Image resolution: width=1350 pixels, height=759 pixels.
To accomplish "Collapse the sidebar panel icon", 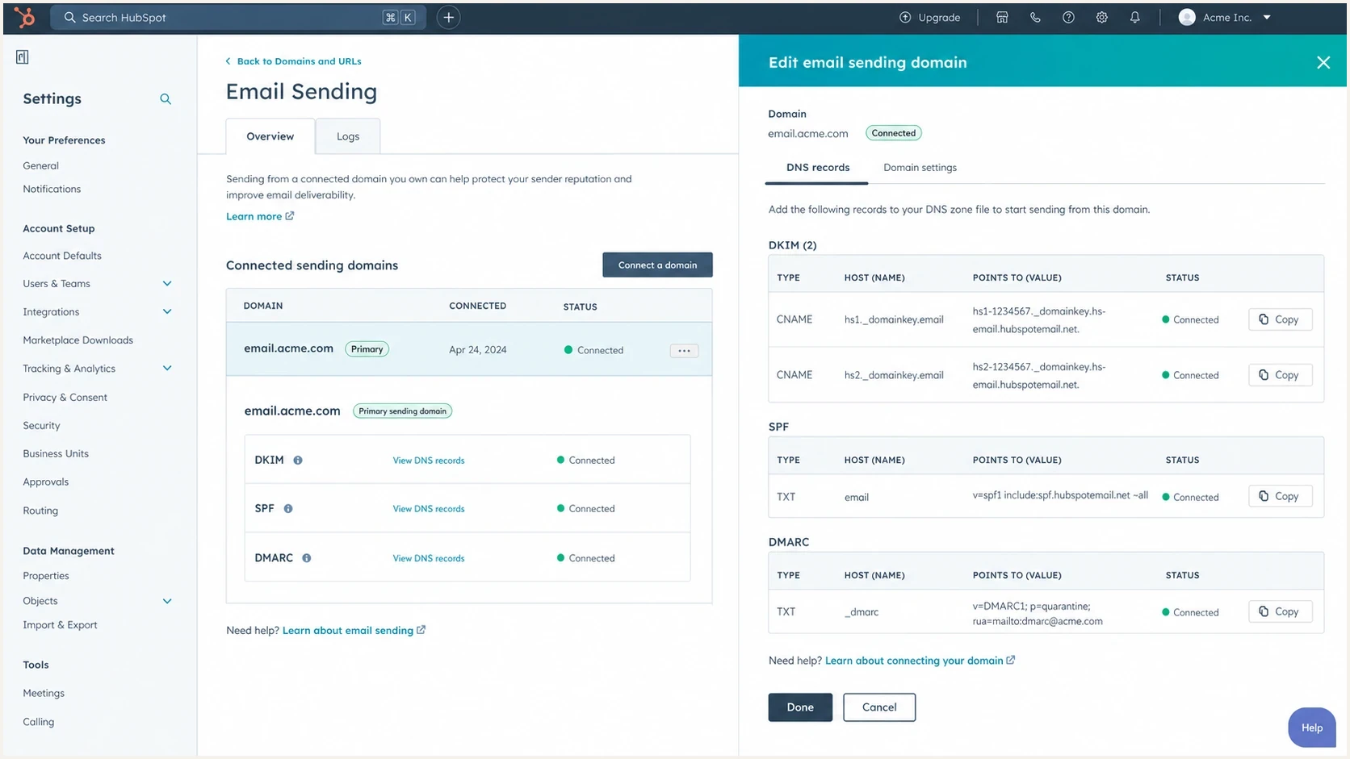I will (x=22, y=56).
